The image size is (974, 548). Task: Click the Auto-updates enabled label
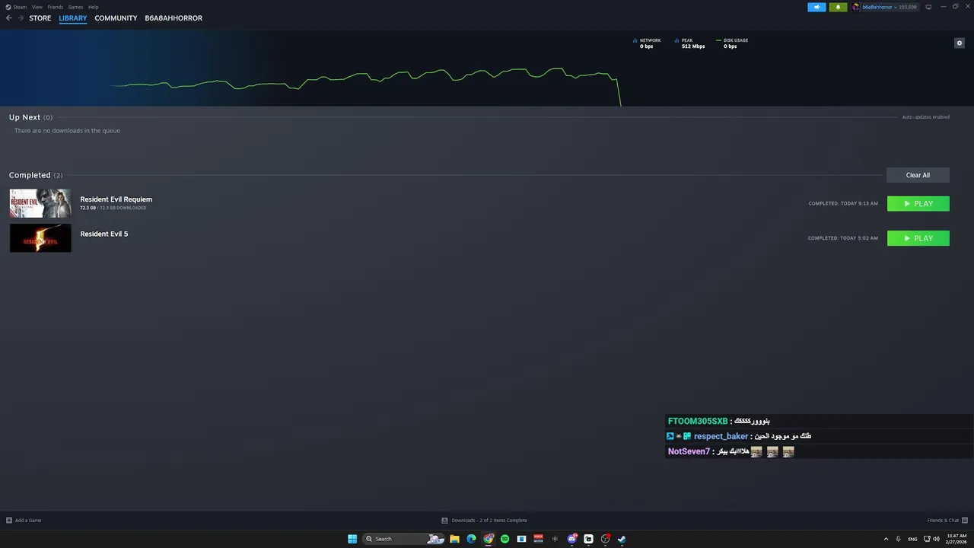pos(925,117)
